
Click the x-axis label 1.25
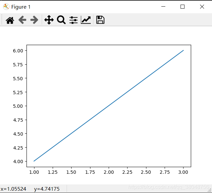53,172
